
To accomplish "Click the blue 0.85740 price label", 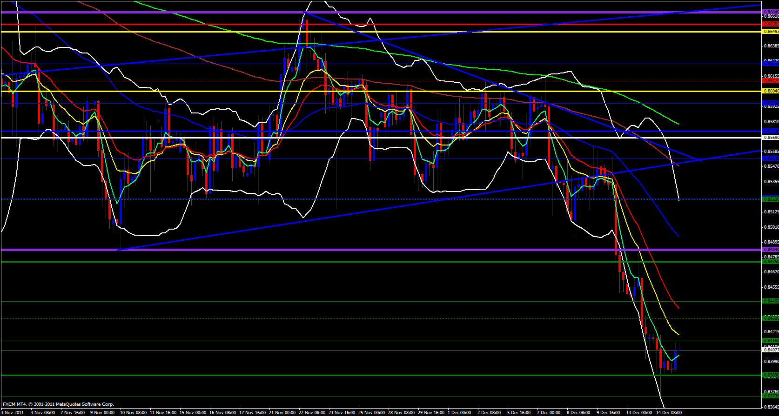I will (770, 131).
